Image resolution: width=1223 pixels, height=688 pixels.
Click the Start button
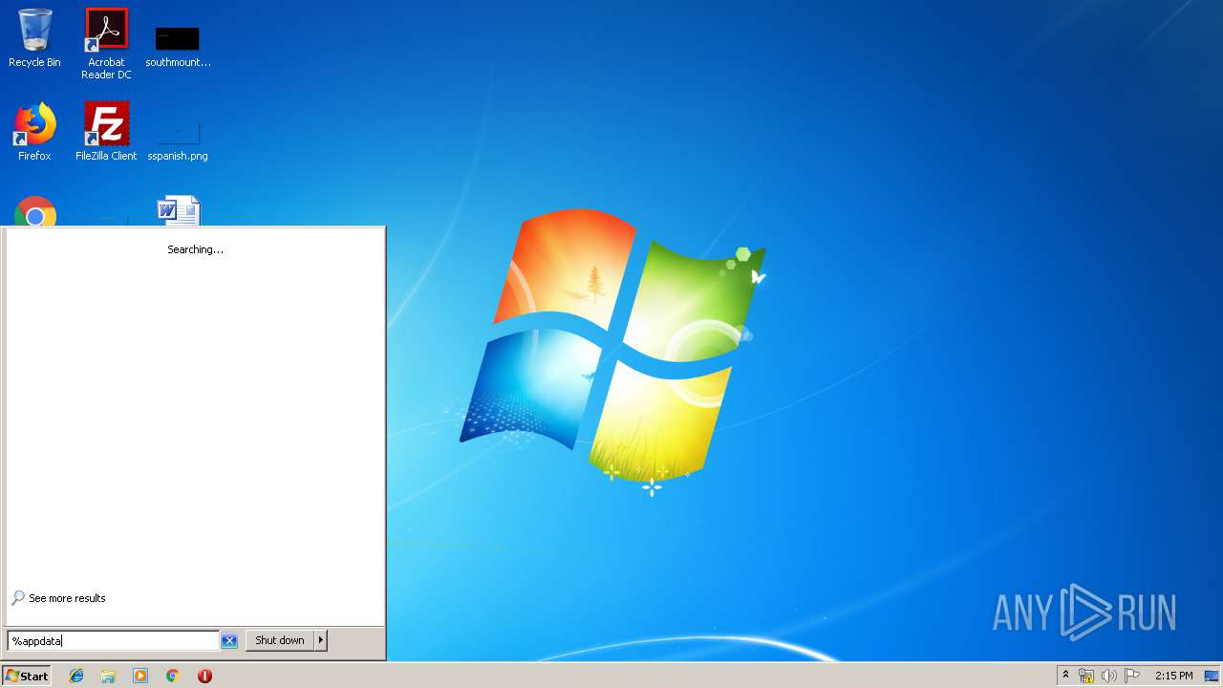pos(27,676)
